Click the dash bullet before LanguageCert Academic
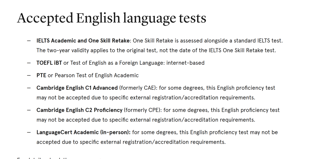 pos(29,132)
